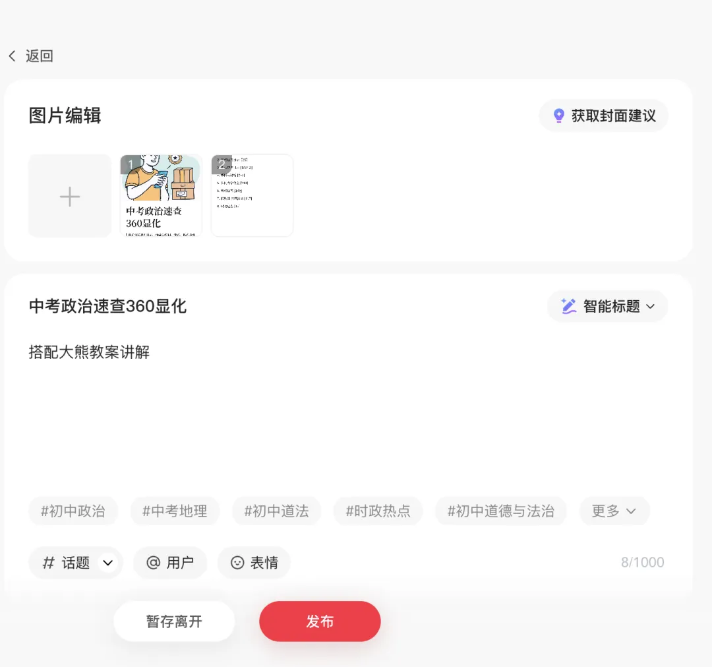Open the 中考政治速查360显化 cover thumbnail
This screenshot has height=667, width=712.
[160, 195]
